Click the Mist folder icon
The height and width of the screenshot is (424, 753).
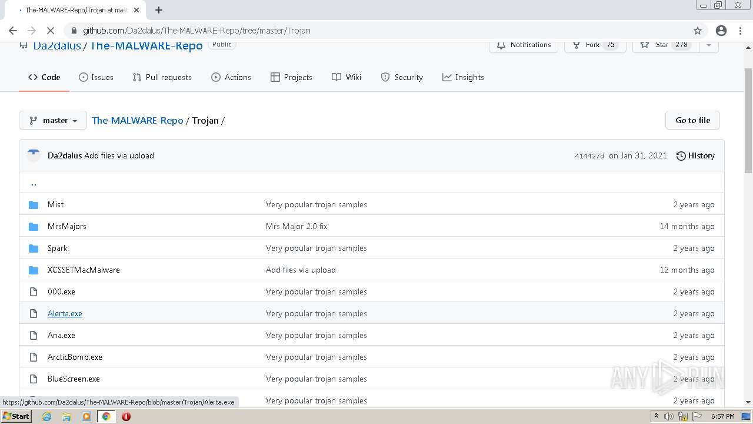coord(34,205)
